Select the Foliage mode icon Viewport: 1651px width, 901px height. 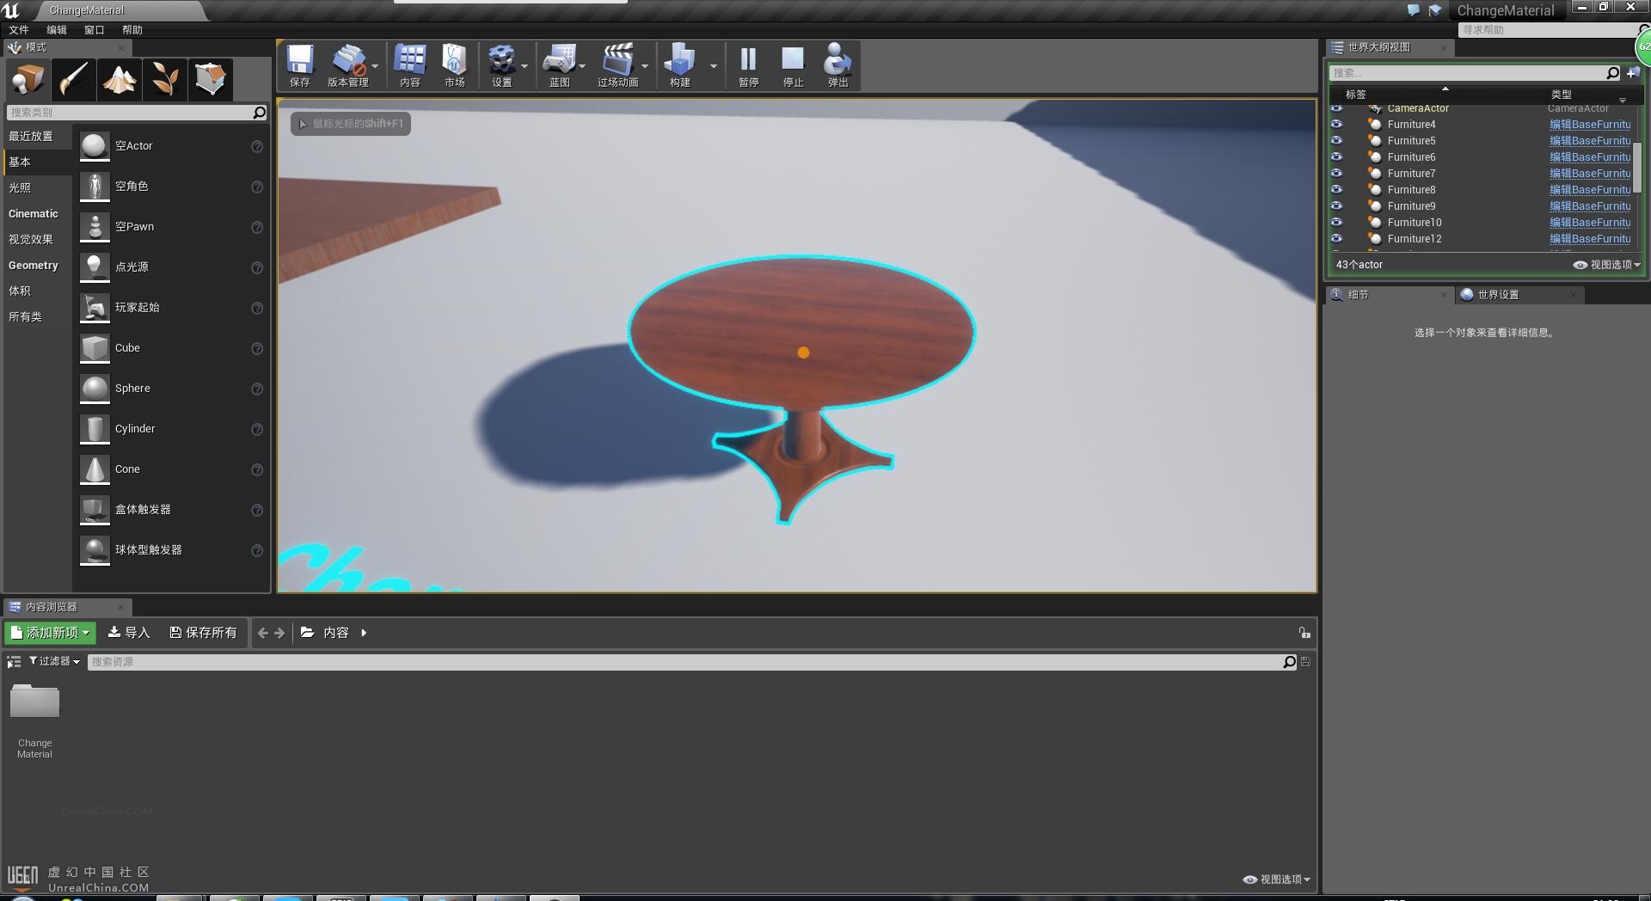coord(165,79)
